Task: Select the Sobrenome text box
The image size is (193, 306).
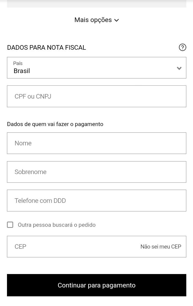Action: (x=96, y=172)
